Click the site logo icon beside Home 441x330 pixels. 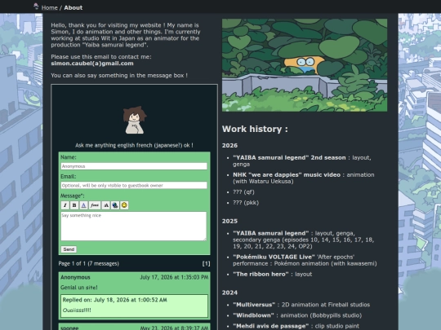(36, 7)
